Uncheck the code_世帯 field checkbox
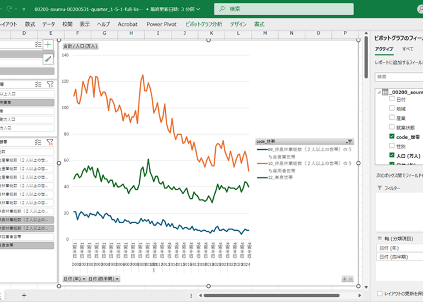Image resolution: width=423 pixels, height=302 pixels. (392, 136)
